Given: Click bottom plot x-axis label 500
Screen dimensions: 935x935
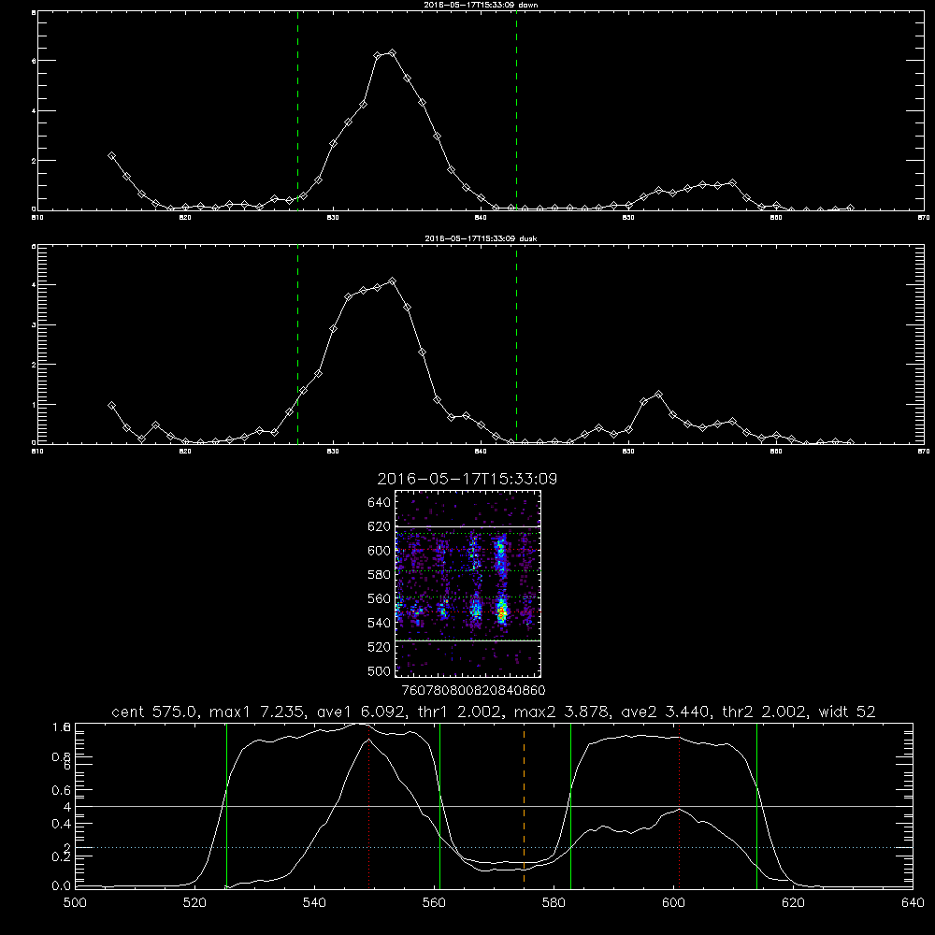Looking at the screenshot, I should pyautogui.click(x=75, y=903).
